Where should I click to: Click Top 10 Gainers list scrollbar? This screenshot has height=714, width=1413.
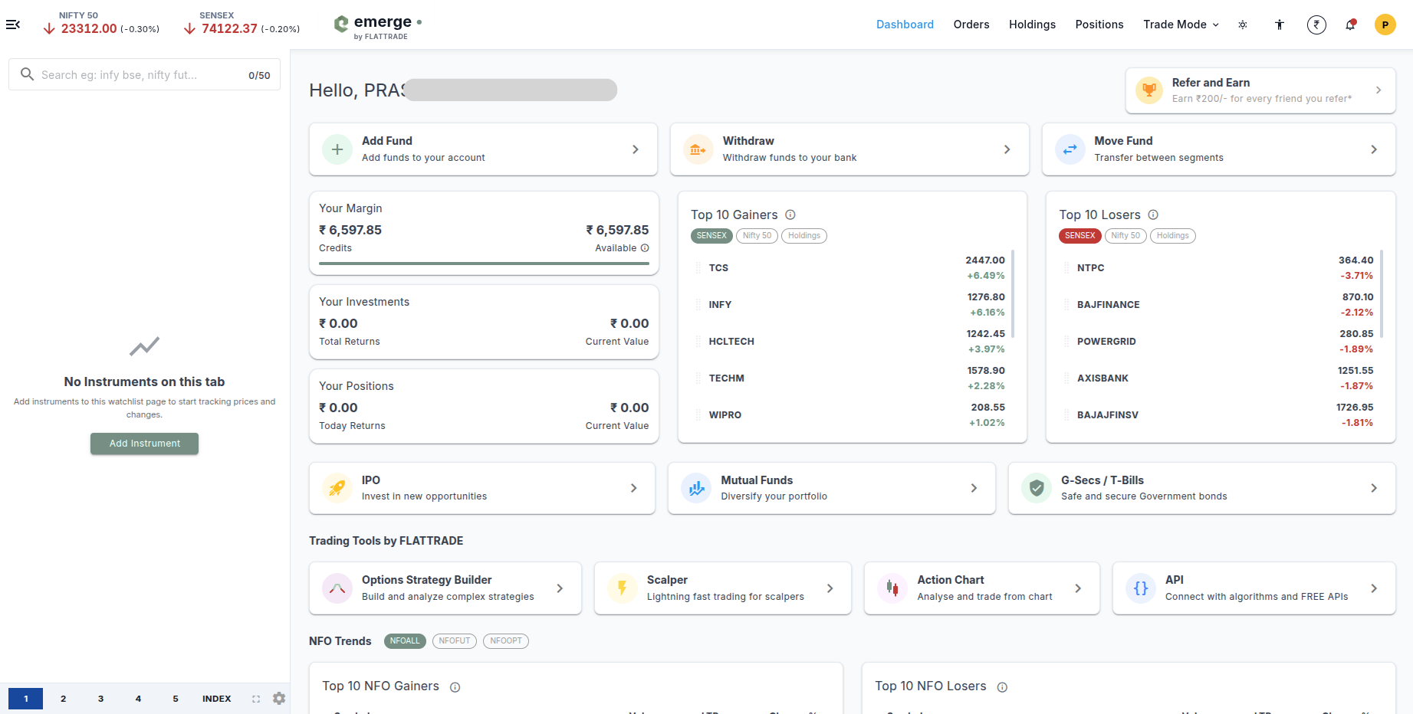(1013, 293)
